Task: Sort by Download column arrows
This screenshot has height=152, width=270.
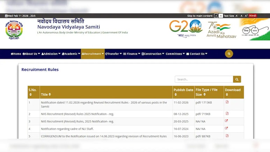Action: [x=227, y=95]
